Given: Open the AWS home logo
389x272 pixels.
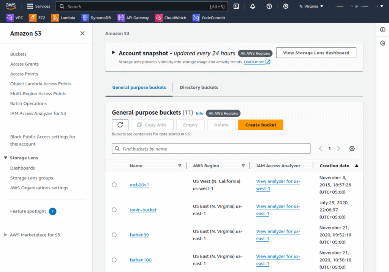Looking at the screenshot, I should [x=11, y=6].
